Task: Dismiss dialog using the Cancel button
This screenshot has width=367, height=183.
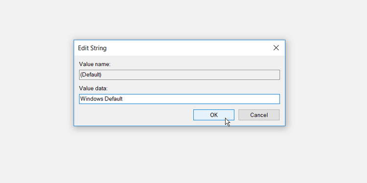Action: [x=259, y=115]
